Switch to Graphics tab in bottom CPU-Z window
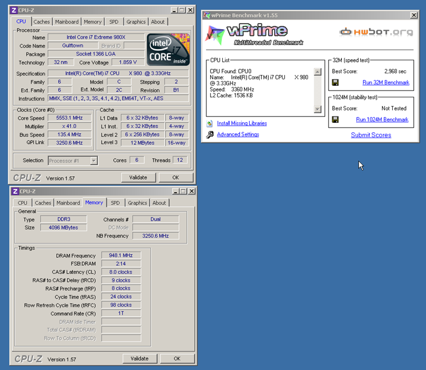The width and height of the screenshot is (426, 370). 137,203
